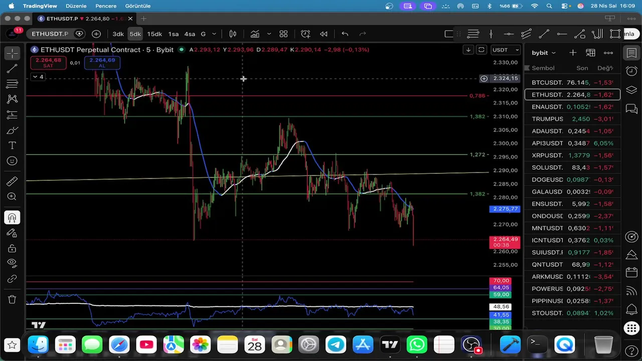Open the layout grid selector
Image resolution: width=642 pixels, height=361 pixels.
click(283, 34)
